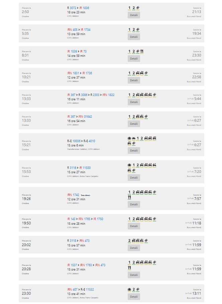222x304 pixels.
Task: Click first sleeper bed icon on 10:21 route
Action: coord(138,73)
